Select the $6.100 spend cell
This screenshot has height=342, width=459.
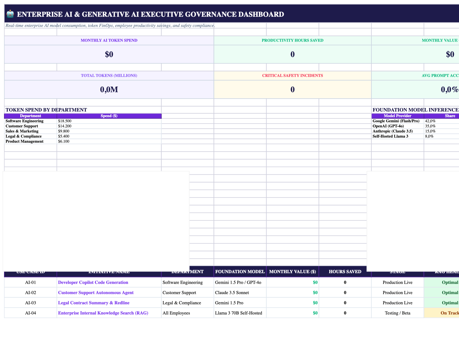coord(109,142)
